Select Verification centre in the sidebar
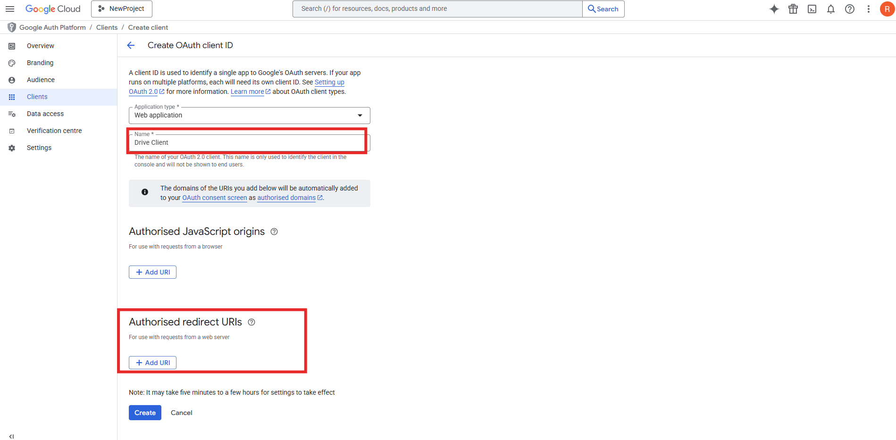This screenshot has height=440, width=896. tap(54, 131)
